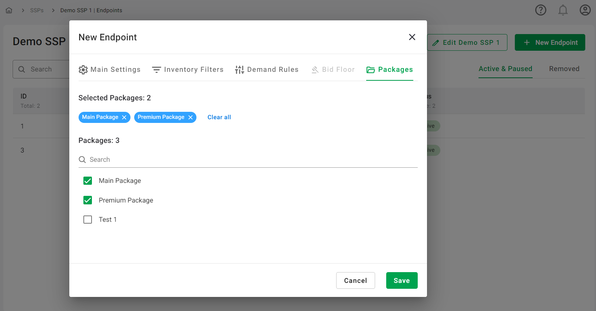Click SSPs in the breadcrumb

[x=37, y=10]
